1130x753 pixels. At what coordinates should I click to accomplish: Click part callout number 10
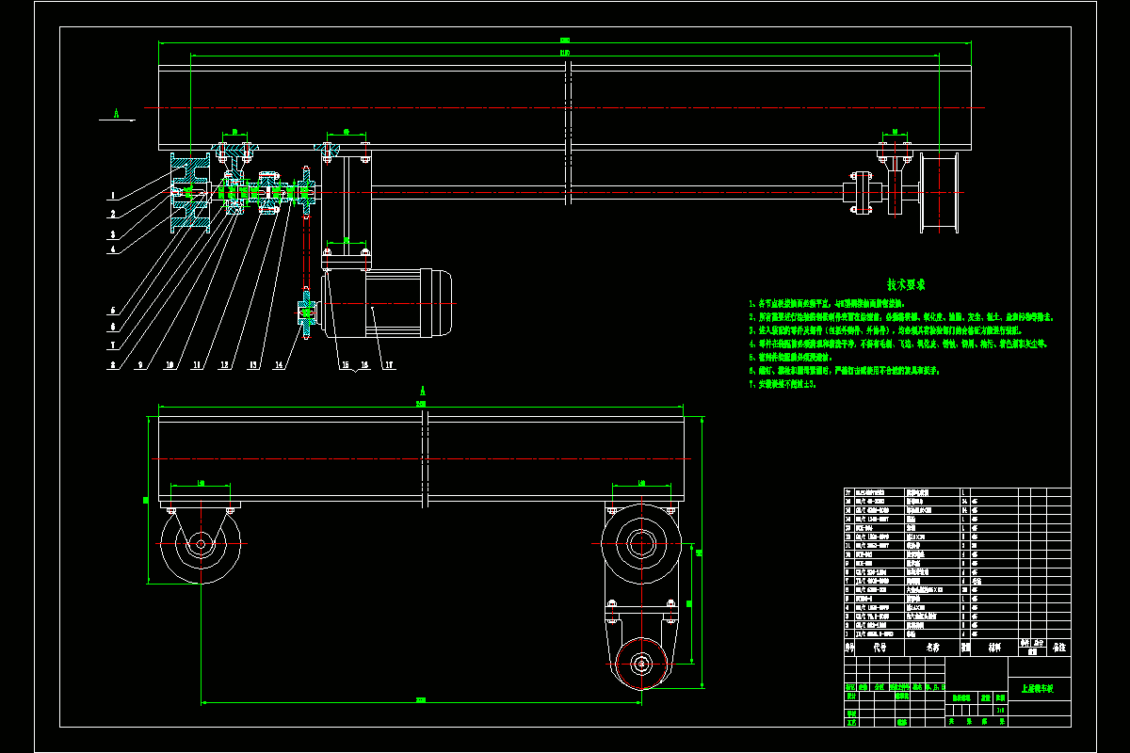click(x=170, y=364)
